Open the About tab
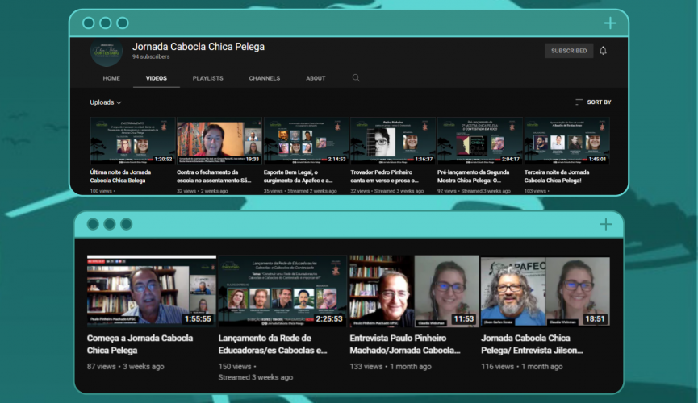This screenshot has width=698, height=403. pos(316,78)
